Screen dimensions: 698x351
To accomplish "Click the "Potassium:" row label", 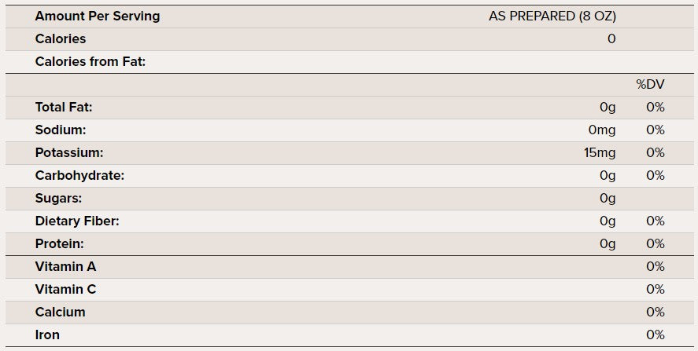I will (69, 153).
